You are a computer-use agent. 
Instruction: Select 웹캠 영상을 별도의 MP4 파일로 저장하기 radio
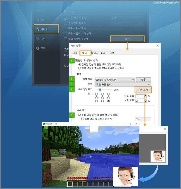80,68
